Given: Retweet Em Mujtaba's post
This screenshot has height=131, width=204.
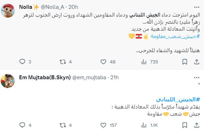Looking at the screenshot, I should [63, 125].
